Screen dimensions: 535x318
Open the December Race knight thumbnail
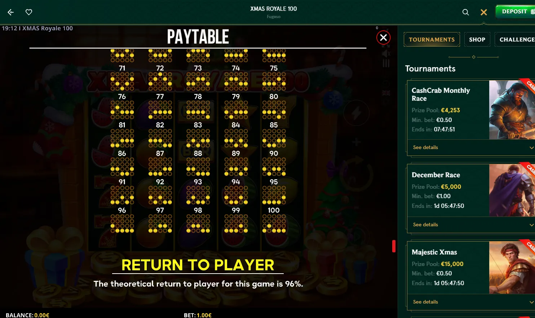(512, 190)
